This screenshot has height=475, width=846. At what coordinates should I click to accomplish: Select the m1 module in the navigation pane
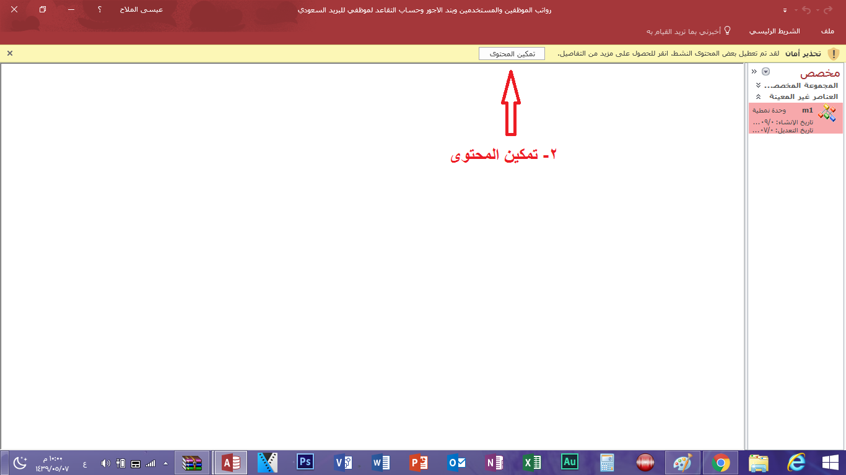point(796,118)
